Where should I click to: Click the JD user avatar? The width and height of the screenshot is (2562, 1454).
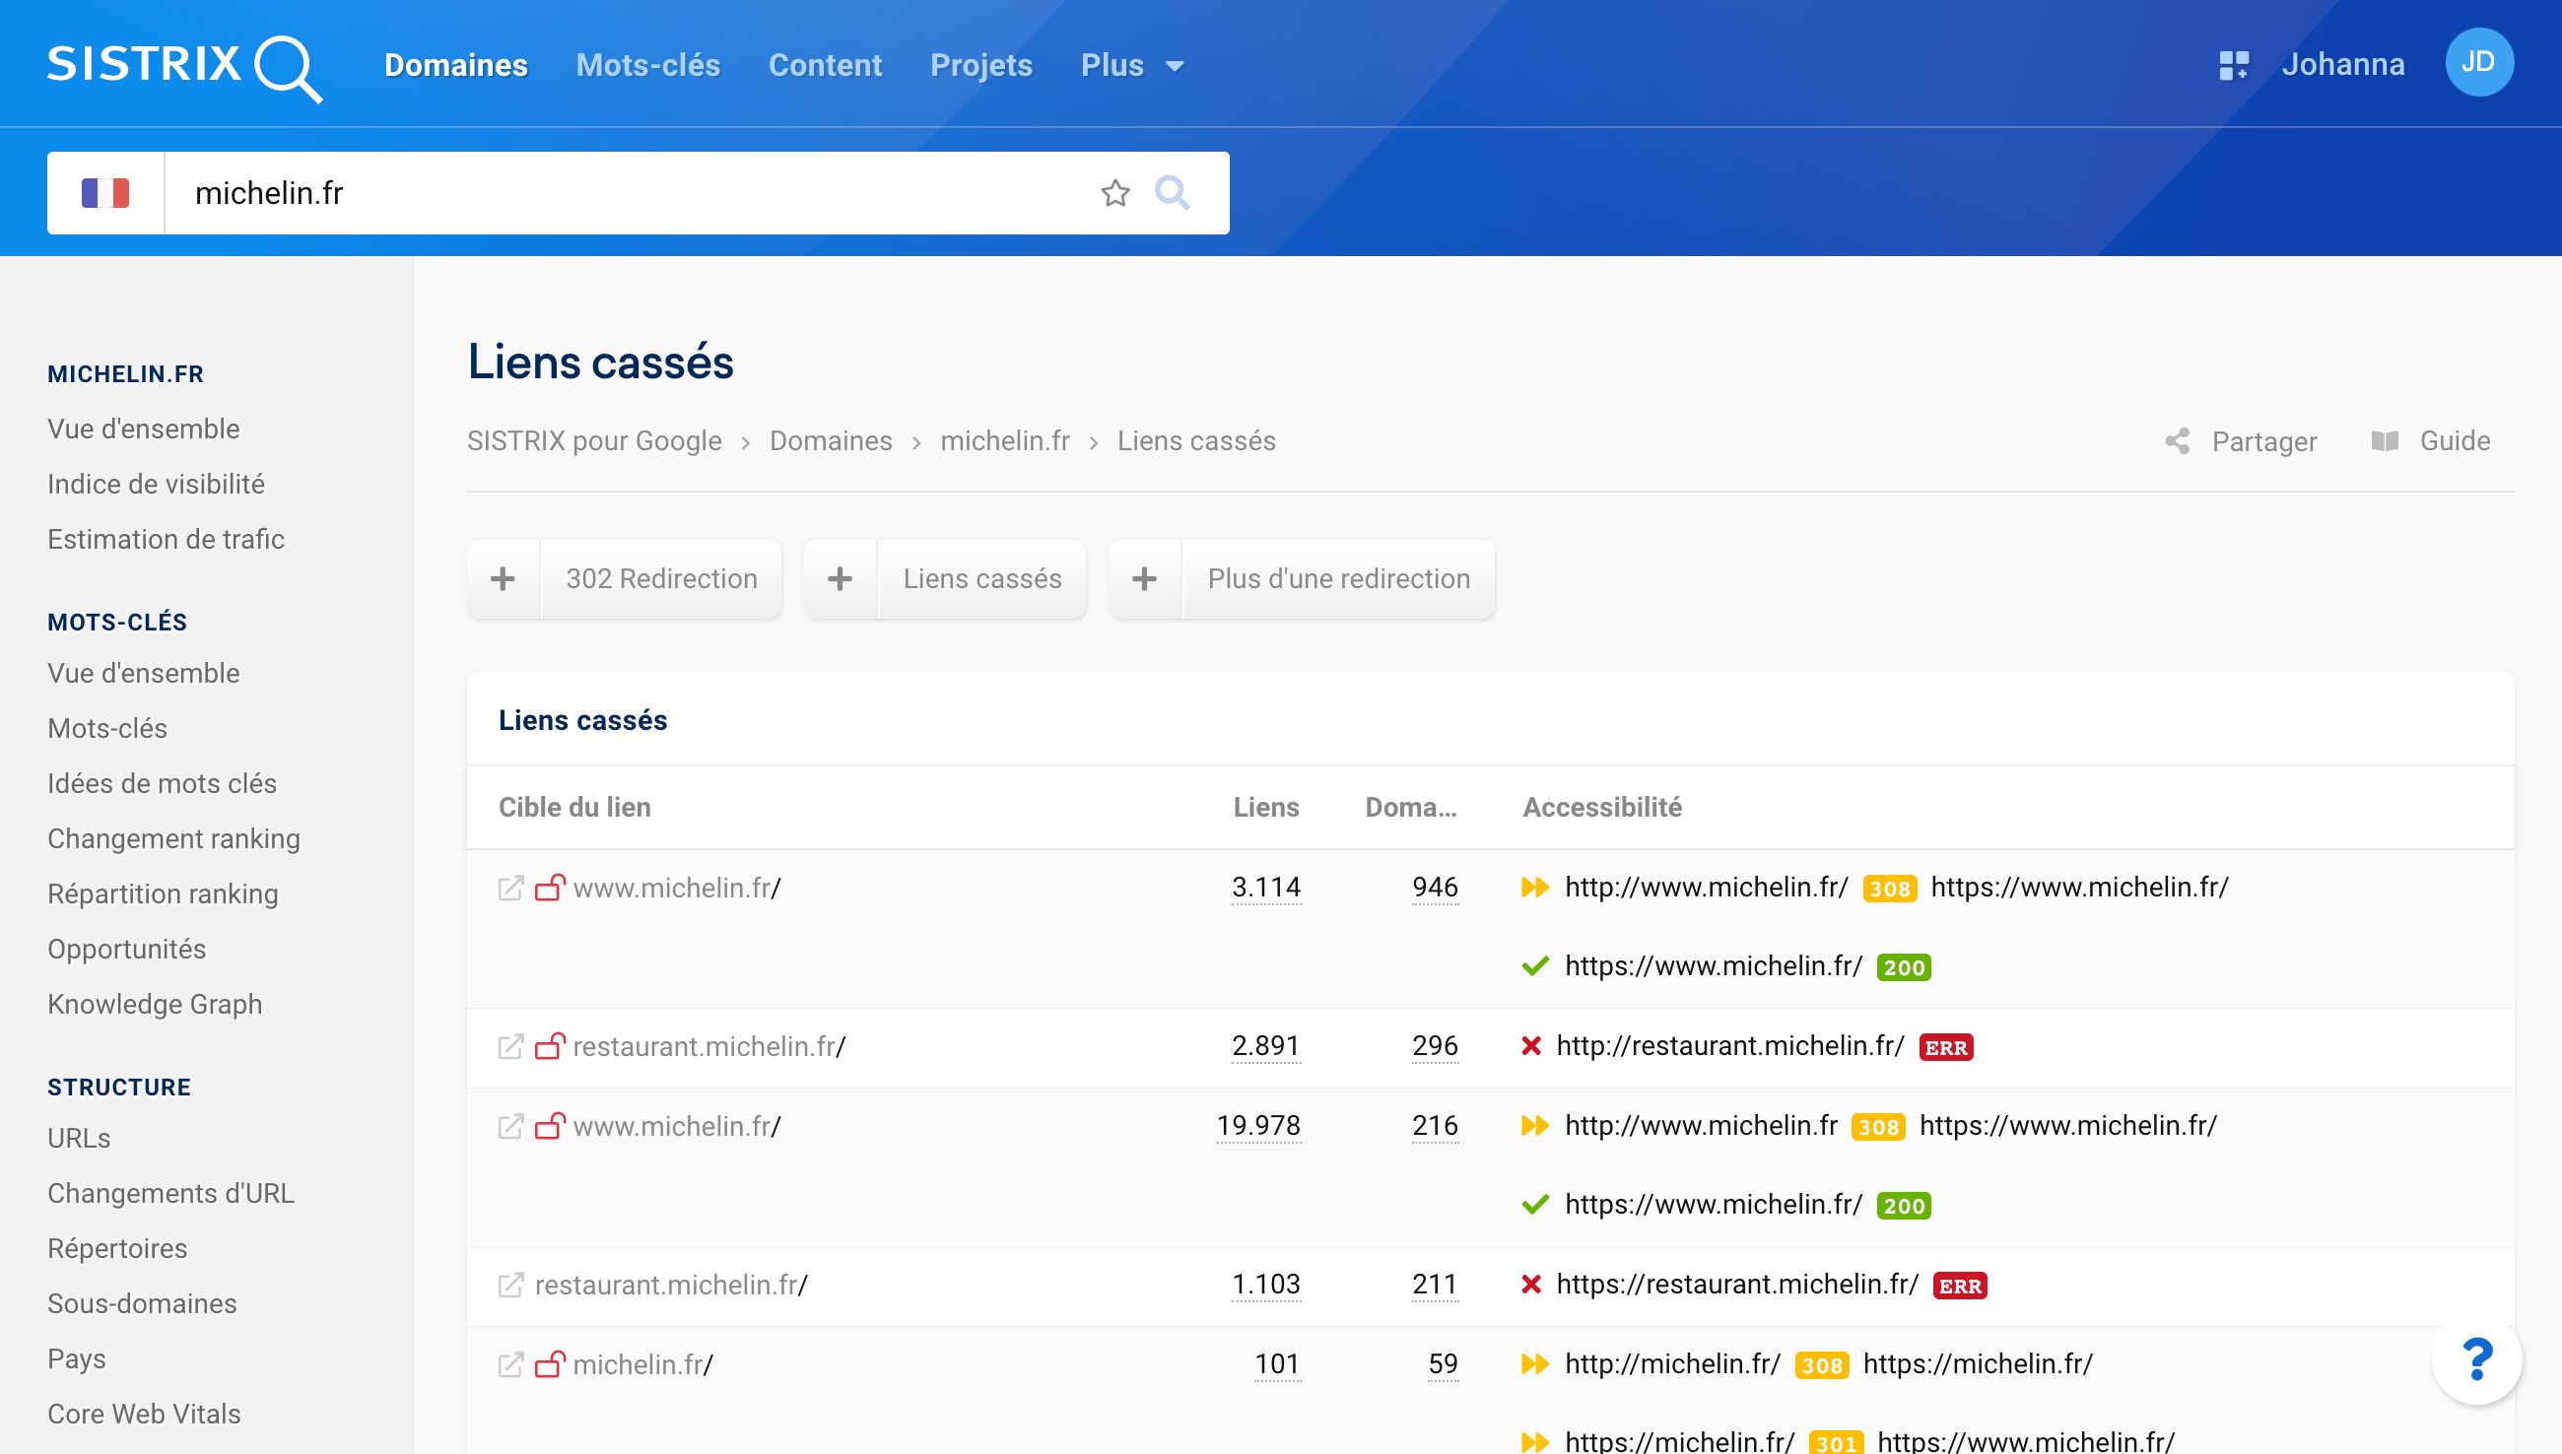pyautogui.click(x=2478, y=62)
